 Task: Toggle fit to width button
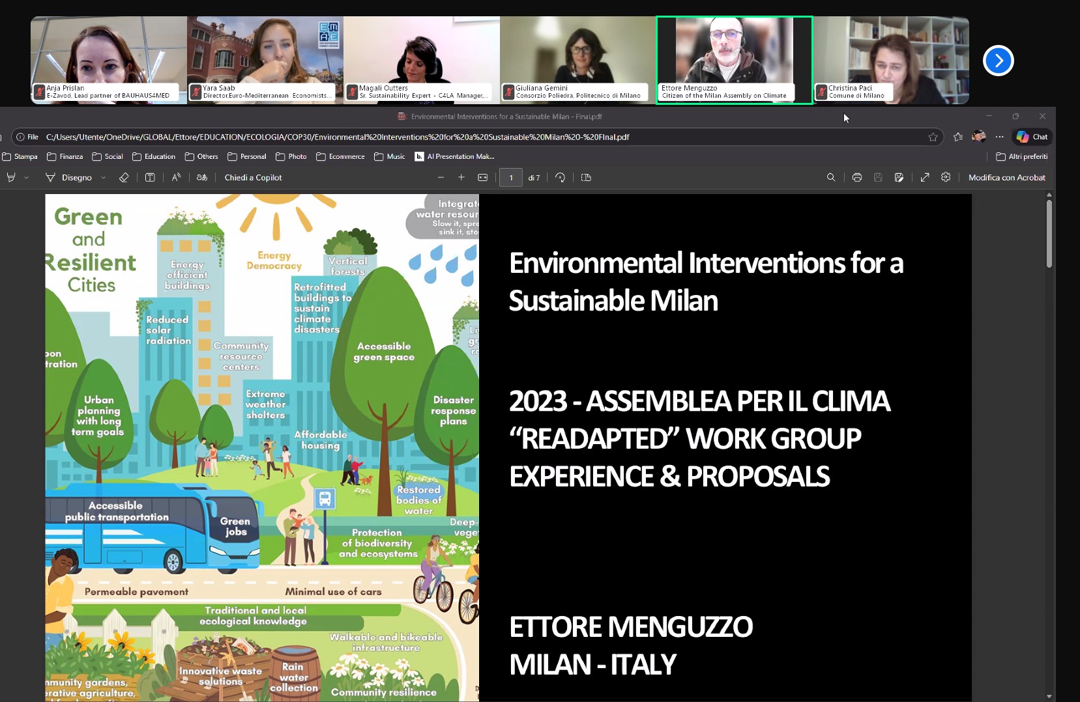pos(483,178)
